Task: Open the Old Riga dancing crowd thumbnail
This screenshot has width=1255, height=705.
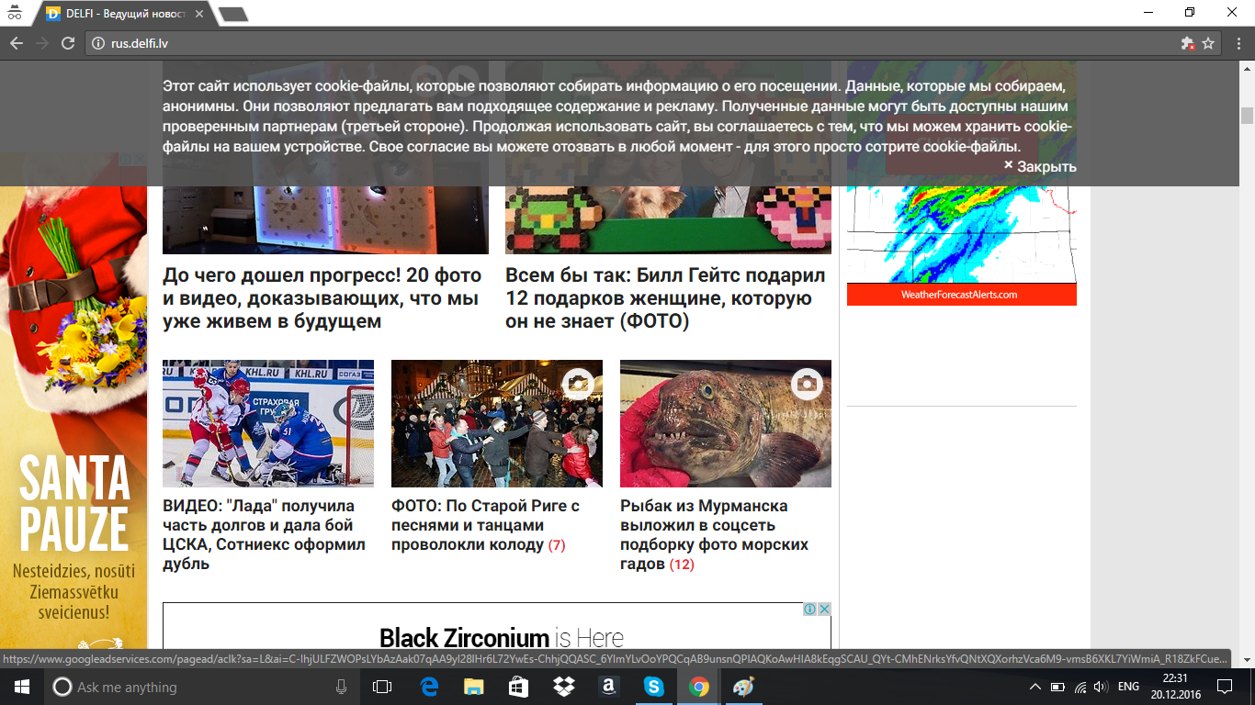Action: 496,423
